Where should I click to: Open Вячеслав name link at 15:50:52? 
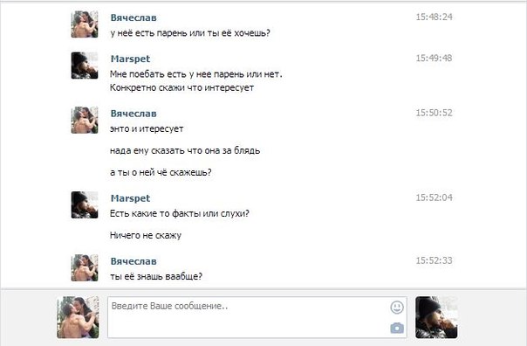pos(133,114)
